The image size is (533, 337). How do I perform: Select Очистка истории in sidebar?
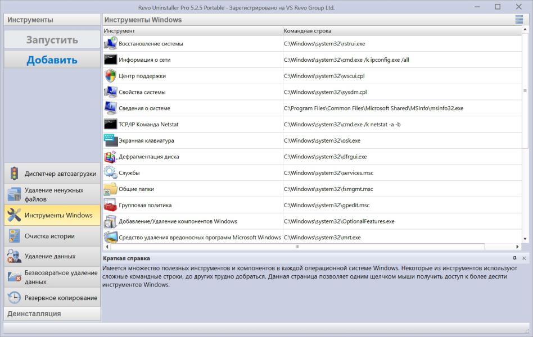click(x=52, y=236)
